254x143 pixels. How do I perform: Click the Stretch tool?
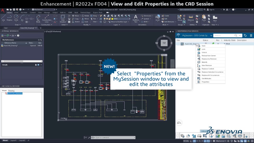click(76, 21)
